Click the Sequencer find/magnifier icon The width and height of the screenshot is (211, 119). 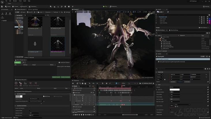(80, 83)
